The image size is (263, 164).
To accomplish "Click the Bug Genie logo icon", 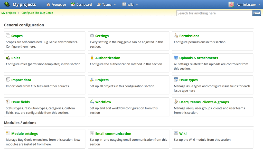I will pos(7,4).
